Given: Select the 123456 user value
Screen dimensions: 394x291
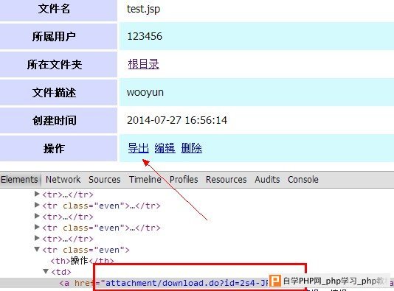Looking at the screenshot, I should click(x=145, y=36).
